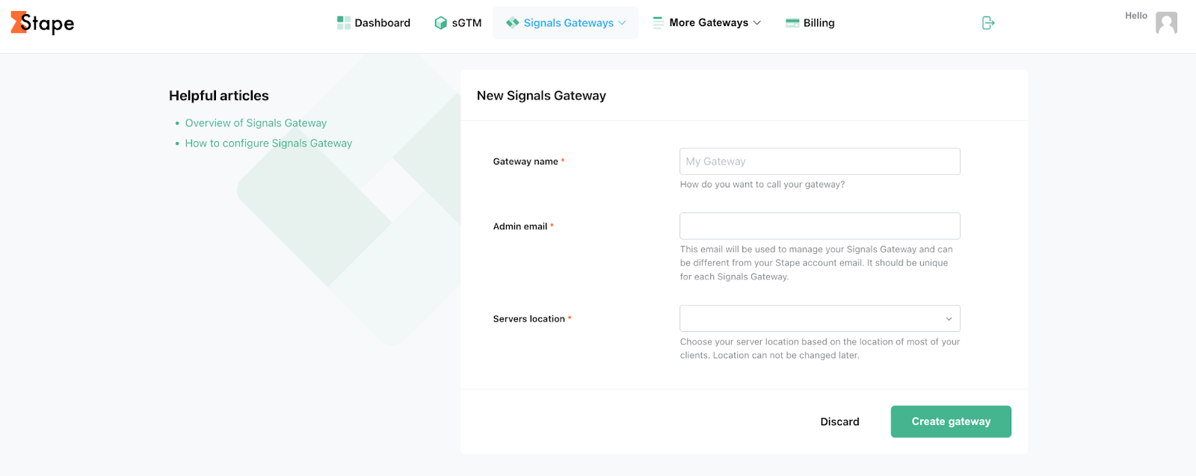
Task: Click the Create gateway button
Action: (x=951, y=421)
